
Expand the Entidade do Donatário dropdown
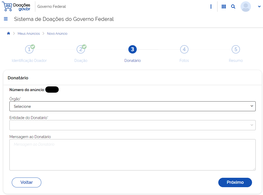click(x=132, y=125)
